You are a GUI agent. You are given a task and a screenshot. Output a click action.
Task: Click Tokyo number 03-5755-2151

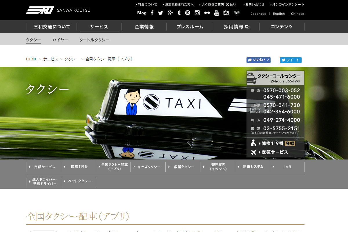pyautogui.click(x=282, y=128)
